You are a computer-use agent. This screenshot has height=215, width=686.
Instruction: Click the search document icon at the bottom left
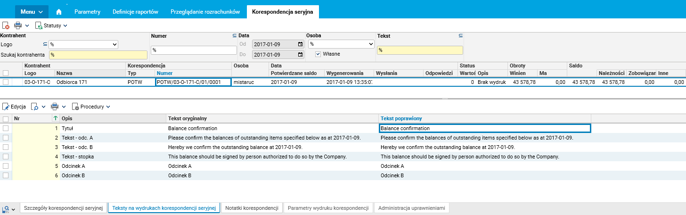point(6,208)
